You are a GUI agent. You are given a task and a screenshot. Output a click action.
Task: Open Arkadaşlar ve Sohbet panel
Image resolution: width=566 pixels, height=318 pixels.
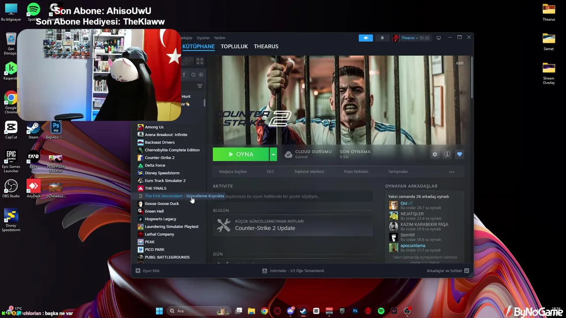point(448,271)
